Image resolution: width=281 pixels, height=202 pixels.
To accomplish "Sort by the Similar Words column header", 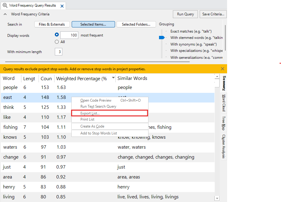I will click(x=132, y=78).
